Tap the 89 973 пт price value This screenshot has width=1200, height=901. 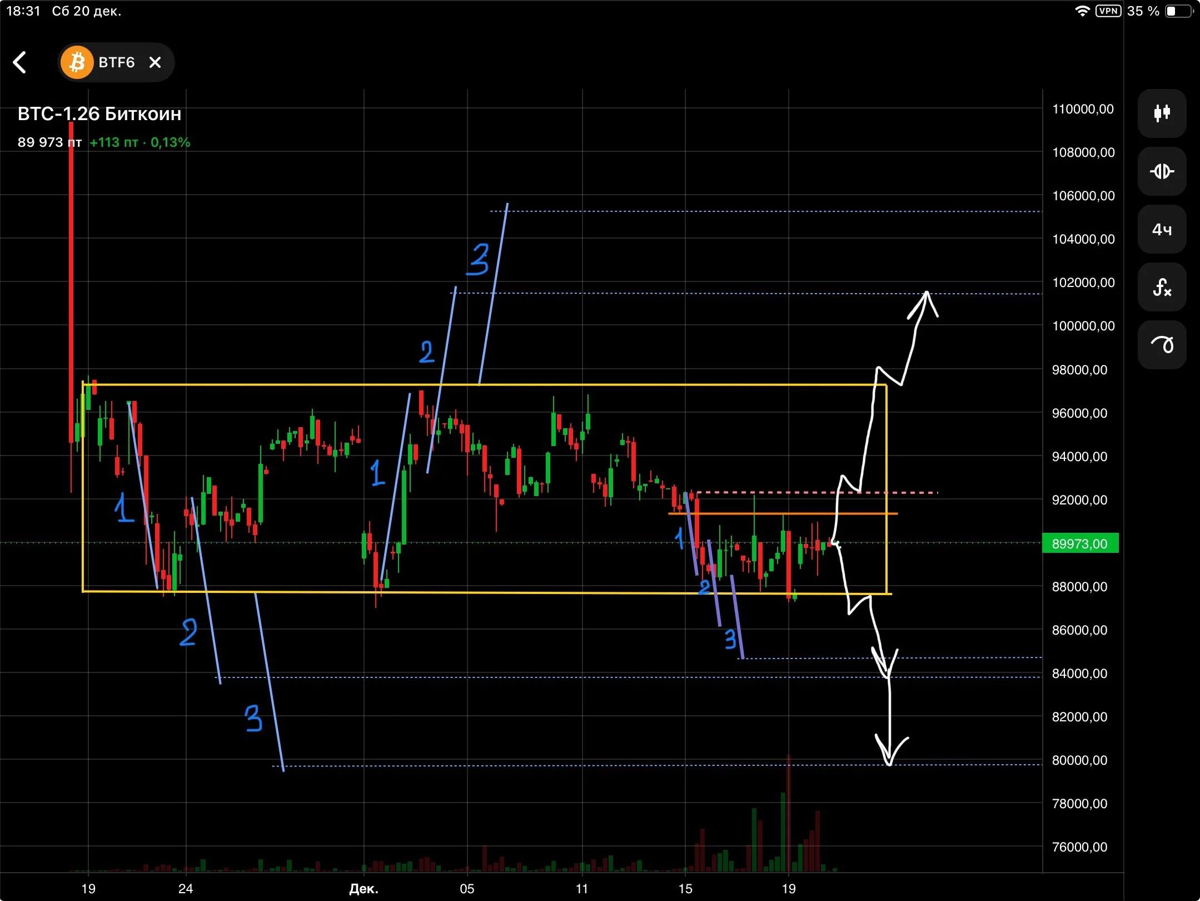tap(49, 142)
